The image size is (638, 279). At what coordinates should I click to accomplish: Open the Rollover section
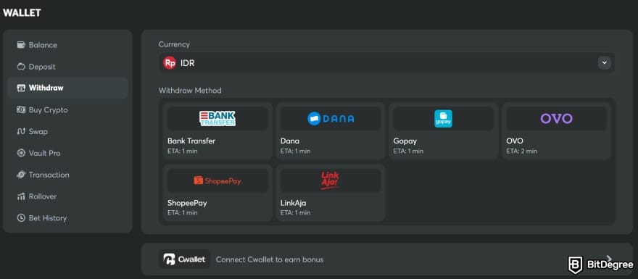[67, 196]
